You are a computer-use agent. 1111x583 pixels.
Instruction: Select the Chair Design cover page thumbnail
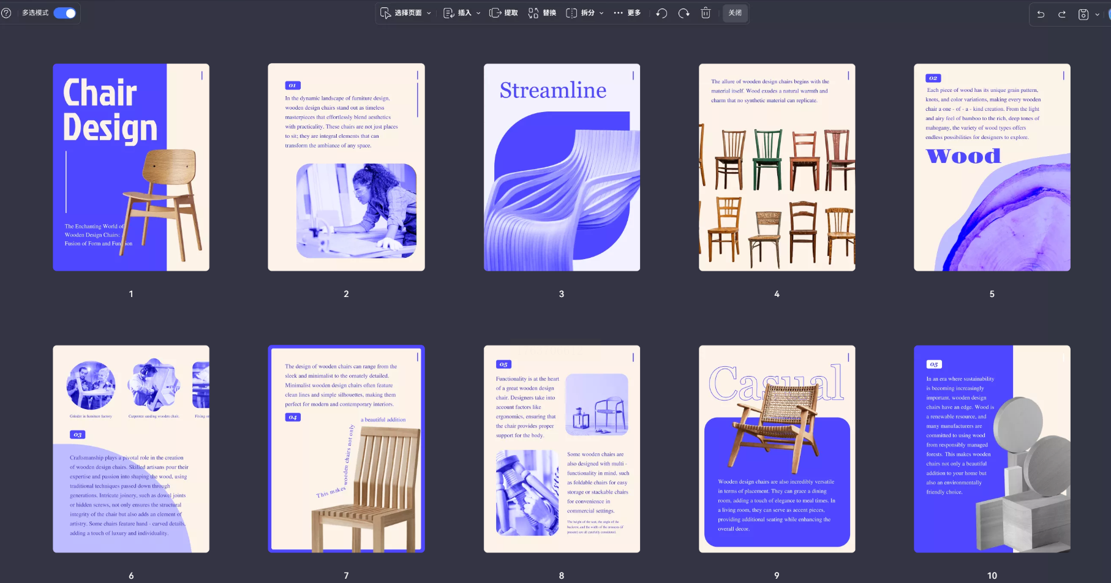tap(131, 167)
